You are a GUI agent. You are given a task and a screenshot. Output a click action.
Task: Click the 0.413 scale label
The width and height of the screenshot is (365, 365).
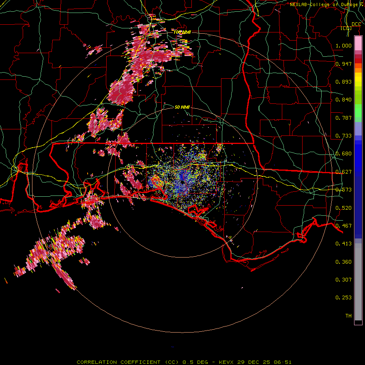[x=344, y=244]
